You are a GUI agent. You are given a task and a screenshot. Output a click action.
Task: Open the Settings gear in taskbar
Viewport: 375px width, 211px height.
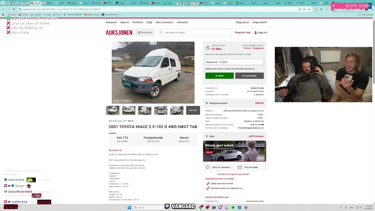246,207
